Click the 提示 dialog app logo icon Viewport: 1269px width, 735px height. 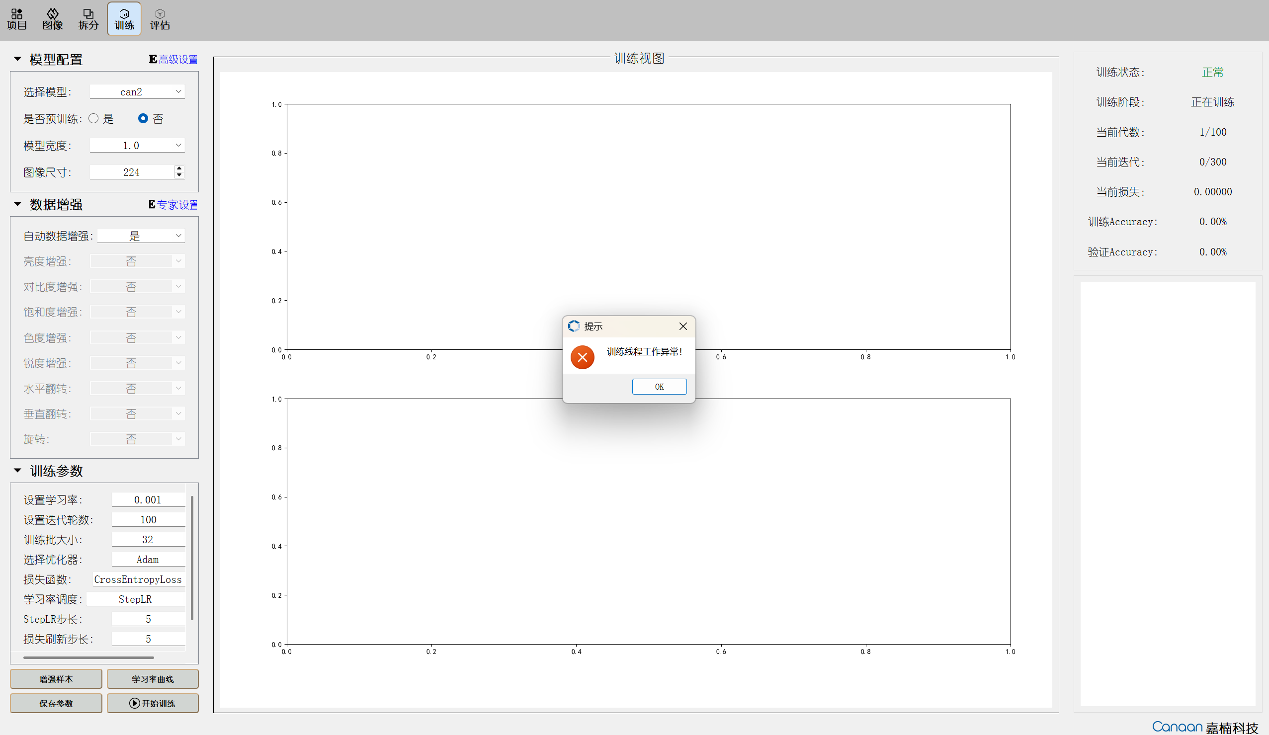[574, 326]
